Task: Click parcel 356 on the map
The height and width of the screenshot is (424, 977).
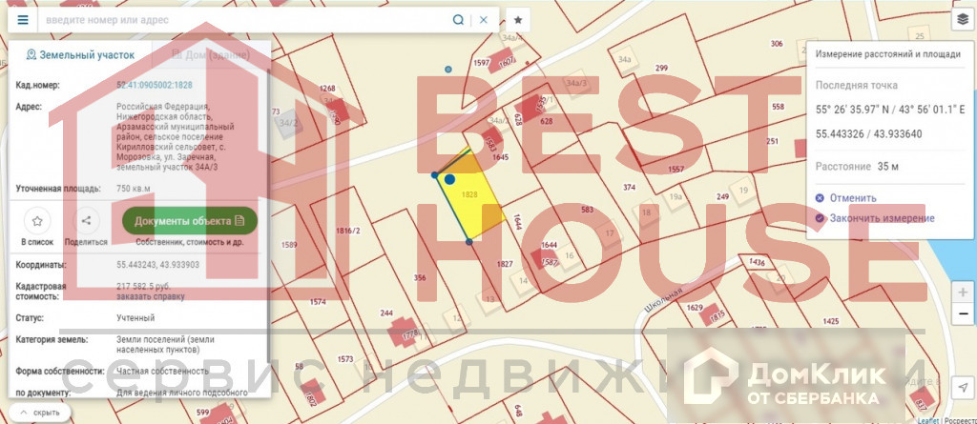Action: pos(420,277)
